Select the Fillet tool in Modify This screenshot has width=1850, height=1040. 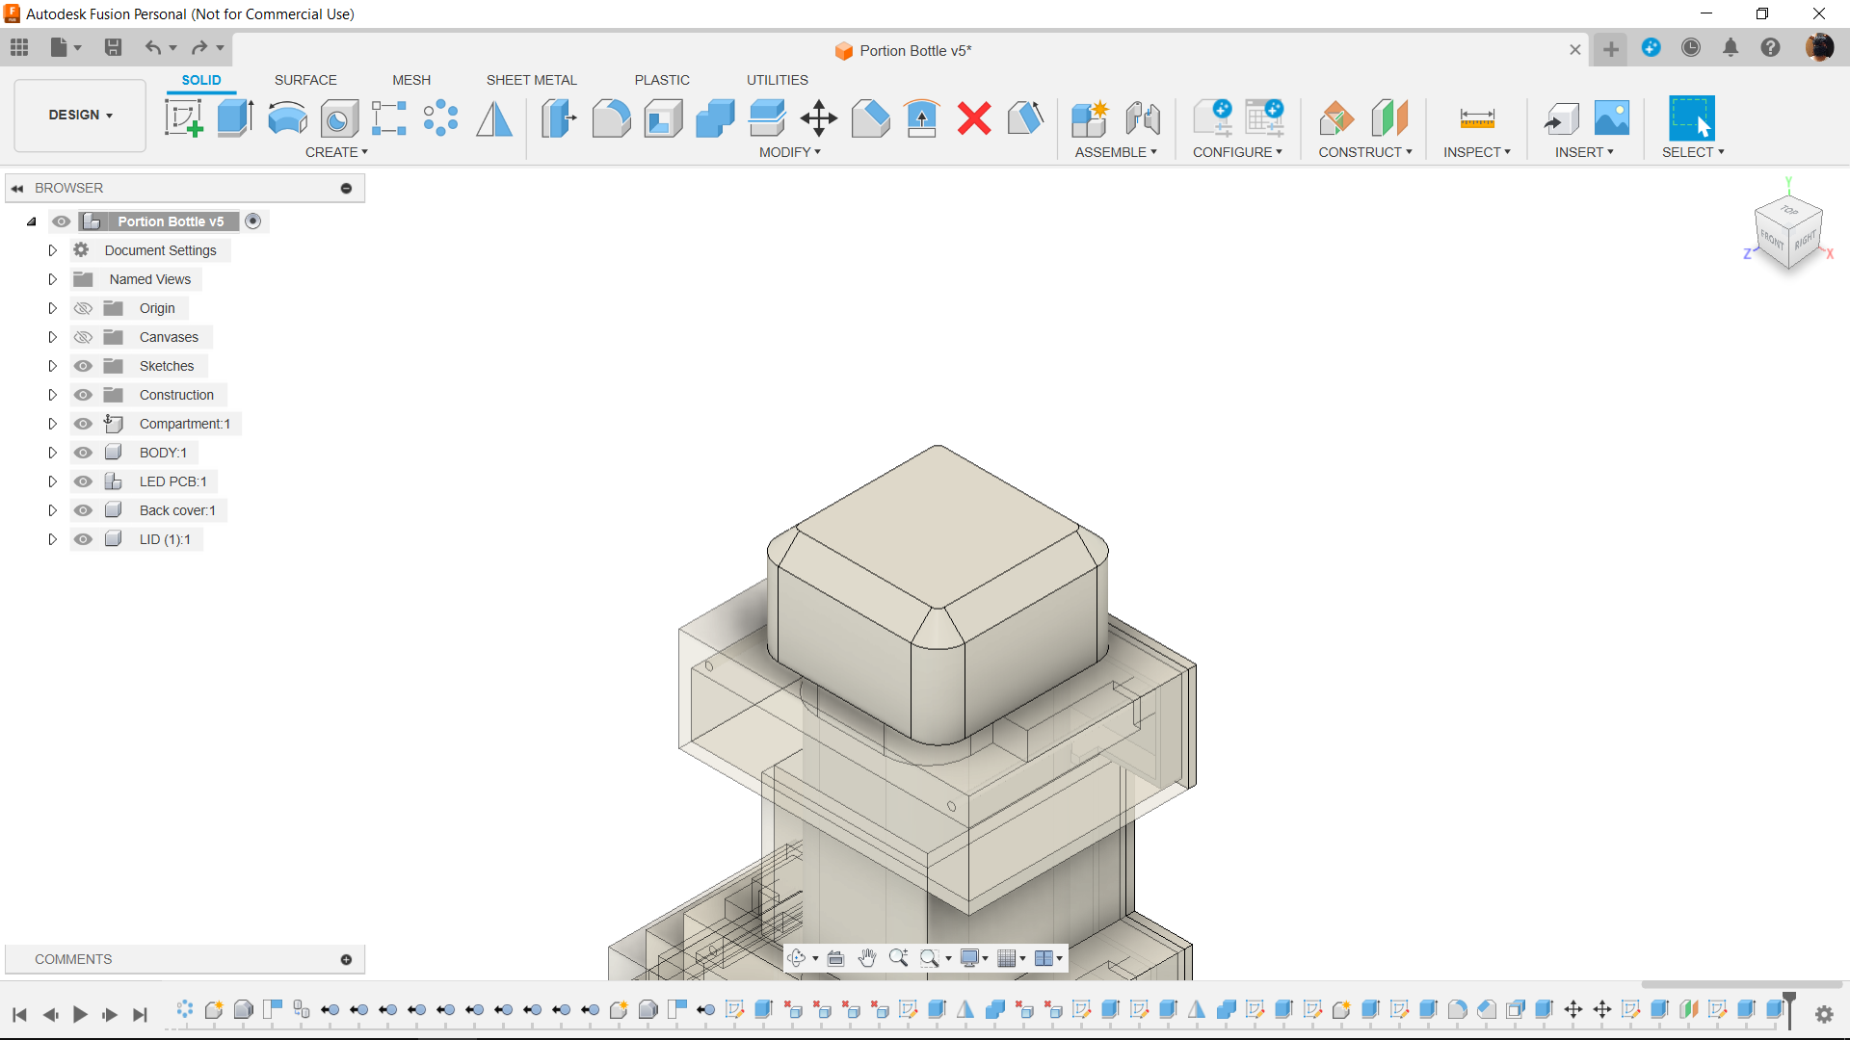coord(611,118)
